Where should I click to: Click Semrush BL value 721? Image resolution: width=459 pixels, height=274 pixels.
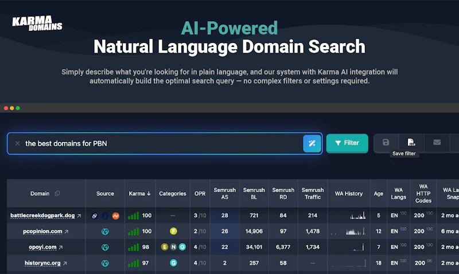pos(254,215)
